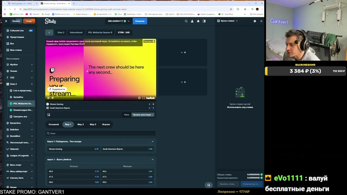Viewport: 347px width, 195px height.
Task: Open the Twitch logo link in player
Action: tap(150, 98)
